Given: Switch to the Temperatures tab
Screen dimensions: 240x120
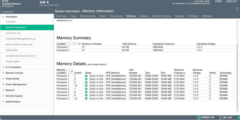Looking at the screenshot, I should 87,16.
